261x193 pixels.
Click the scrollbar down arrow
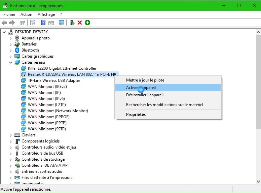point(258,182)
